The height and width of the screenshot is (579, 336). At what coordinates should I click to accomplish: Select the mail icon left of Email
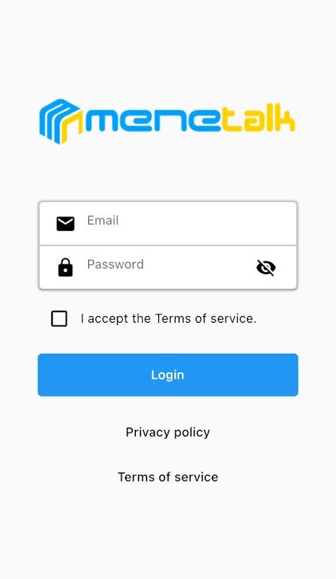pos(65,224)
